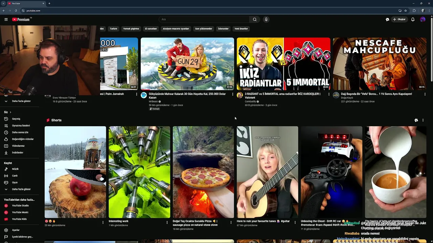The height and width of the screenshot is (243, 433).
Task: Select the Aksiyon-macera oyunları chip
Action: [x=176, y=29]
